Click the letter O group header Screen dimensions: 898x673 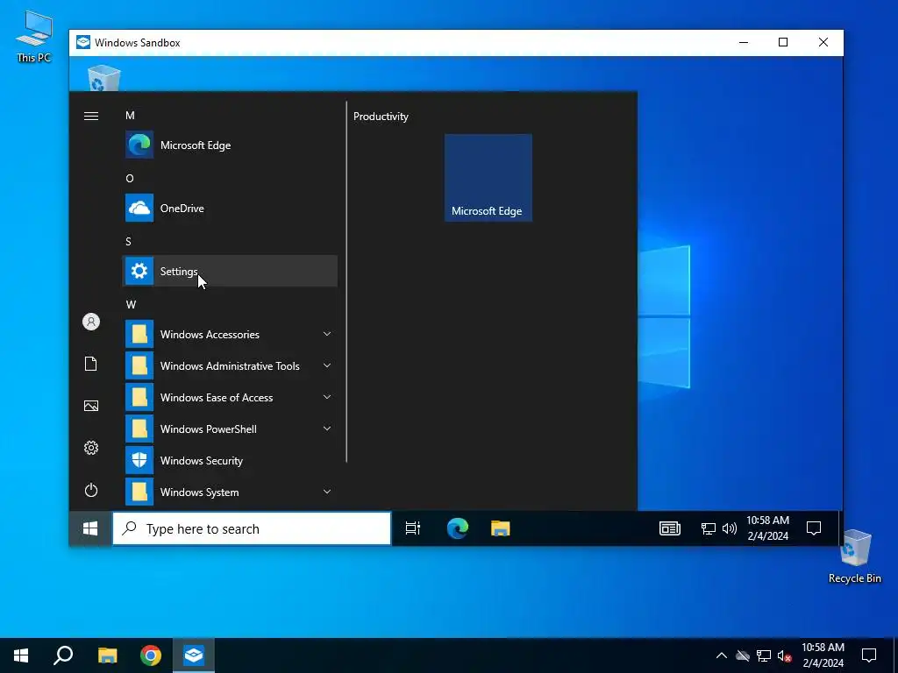(x=130, y=179)
